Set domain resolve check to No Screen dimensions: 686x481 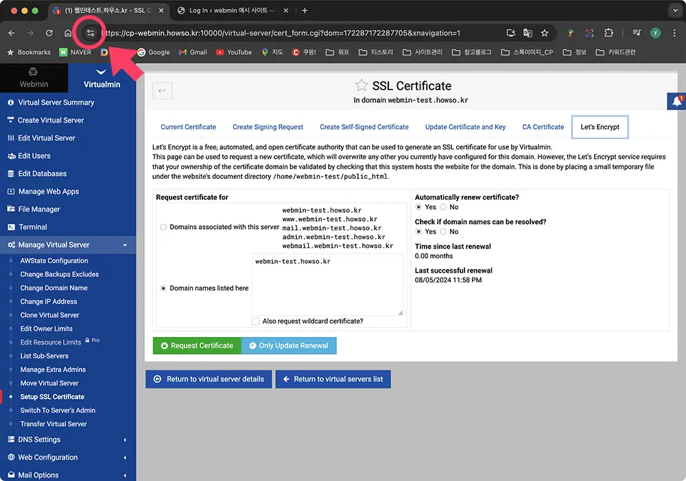(443, 232)
